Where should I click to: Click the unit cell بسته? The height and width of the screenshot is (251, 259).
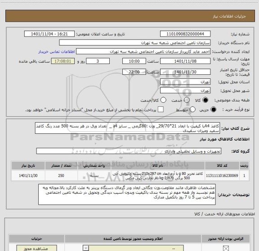(x=94, y=175)
